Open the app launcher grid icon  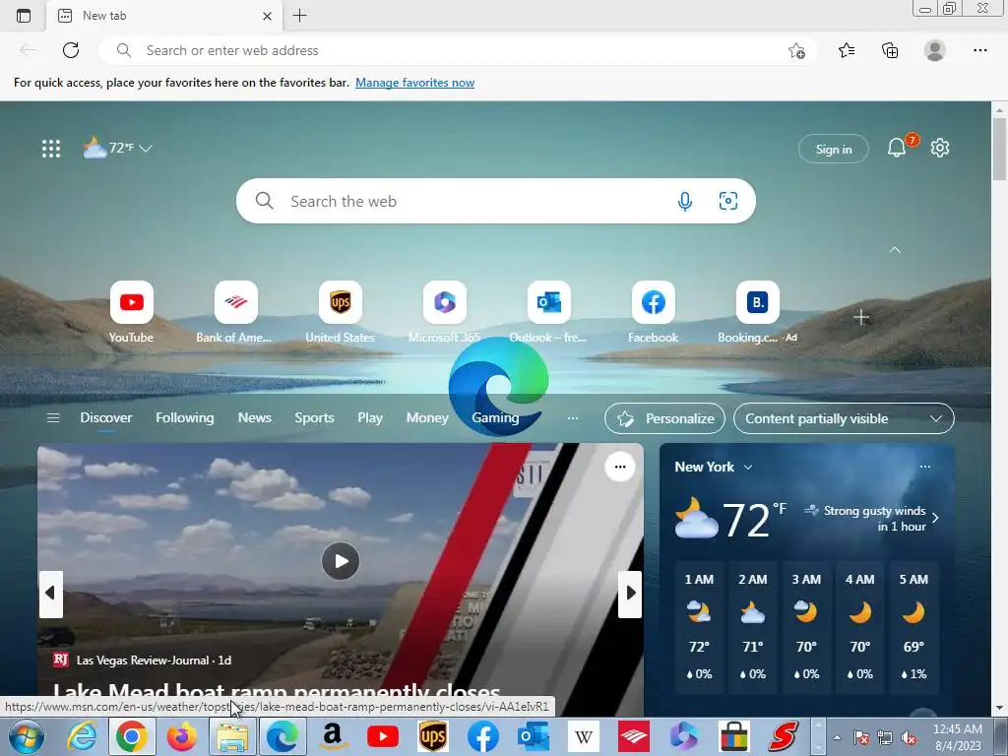(x=51, y=149)
